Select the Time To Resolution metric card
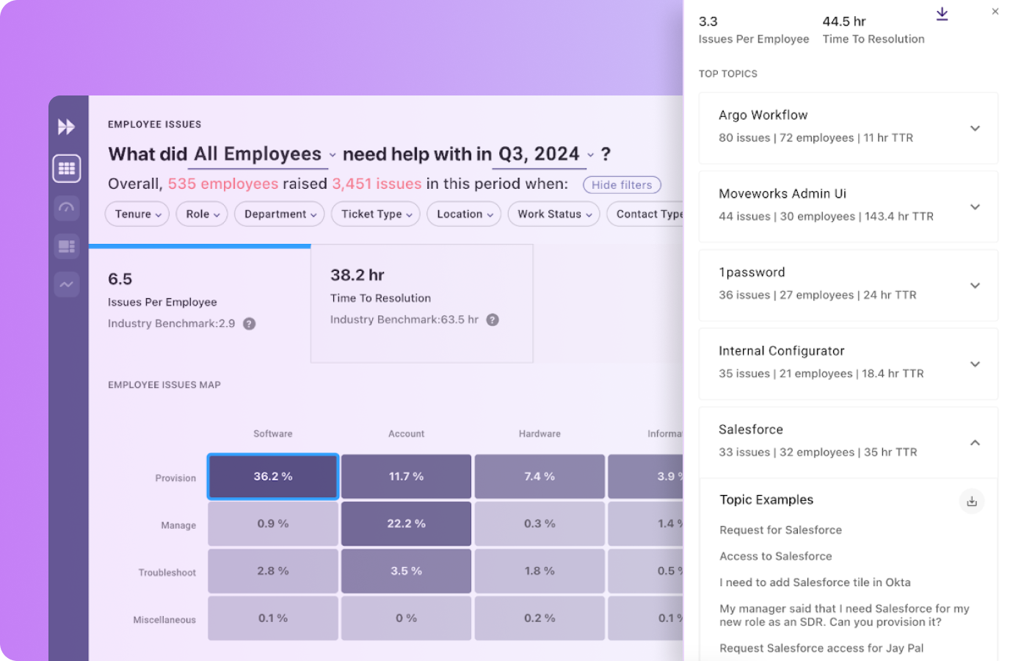Image resolution: width=1013 pixels, height=661 pixels. pos(421,303)
